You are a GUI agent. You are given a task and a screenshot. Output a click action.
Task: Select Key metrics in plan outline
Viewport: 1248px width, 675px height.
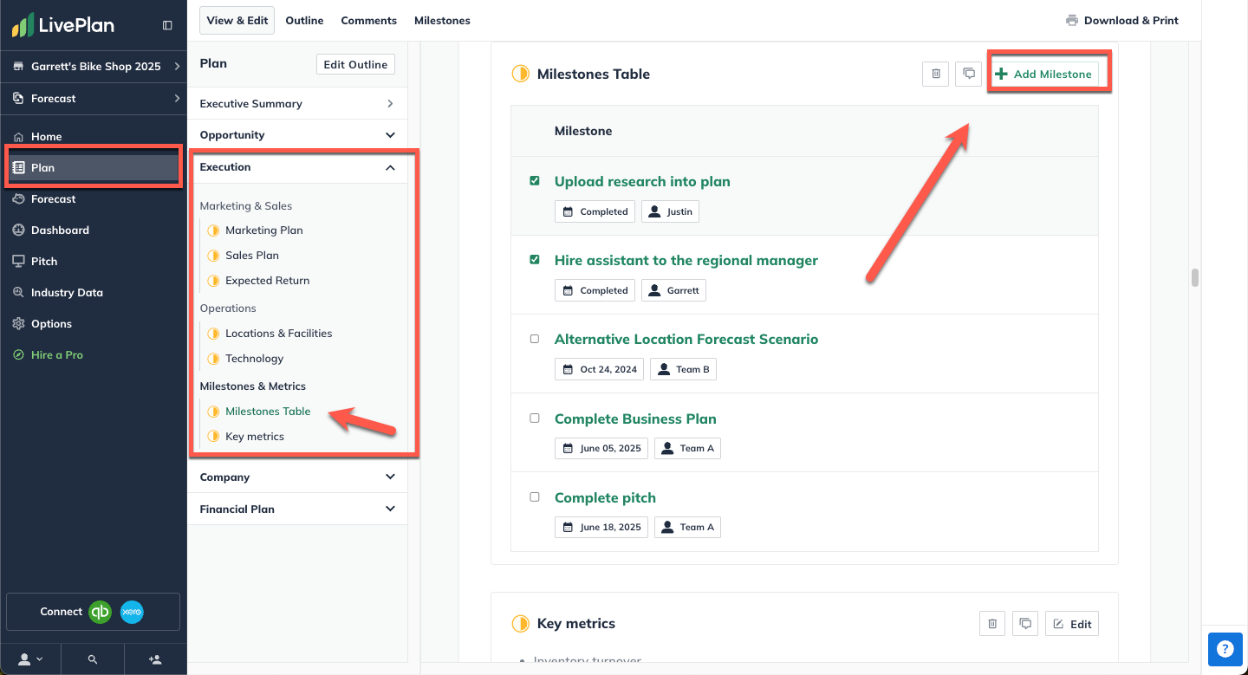(x=255, y=437)
